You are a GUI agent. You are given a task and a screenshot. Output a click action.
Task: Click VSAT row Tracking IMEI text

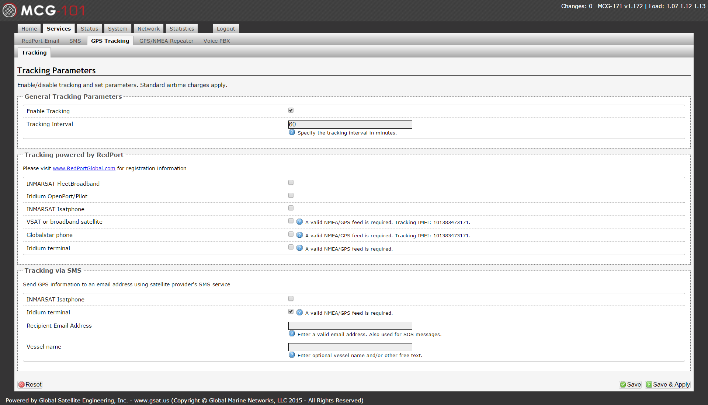point(433,223)
